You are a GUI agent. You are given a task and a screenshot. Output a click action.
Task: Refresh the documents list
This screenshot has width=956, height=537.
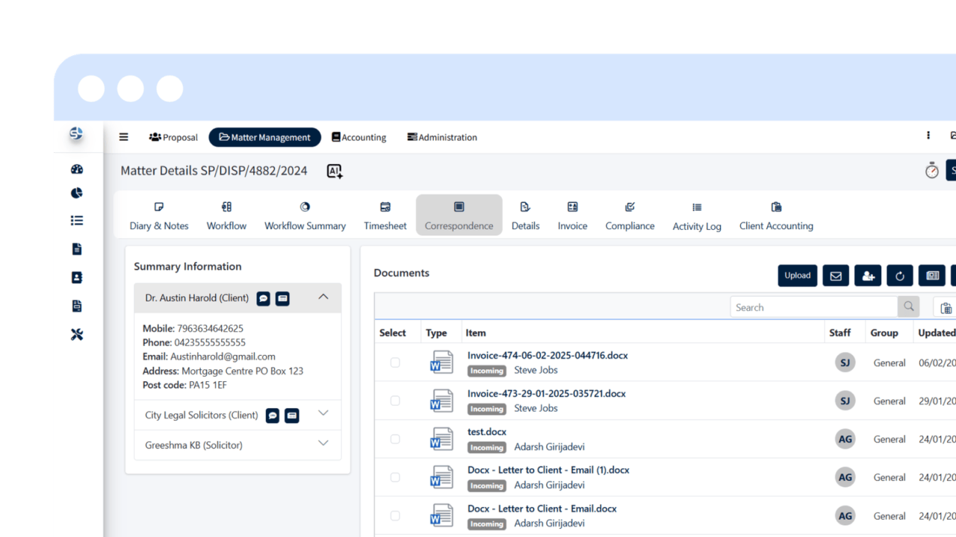pyautogui.click(x=899, y=275)
